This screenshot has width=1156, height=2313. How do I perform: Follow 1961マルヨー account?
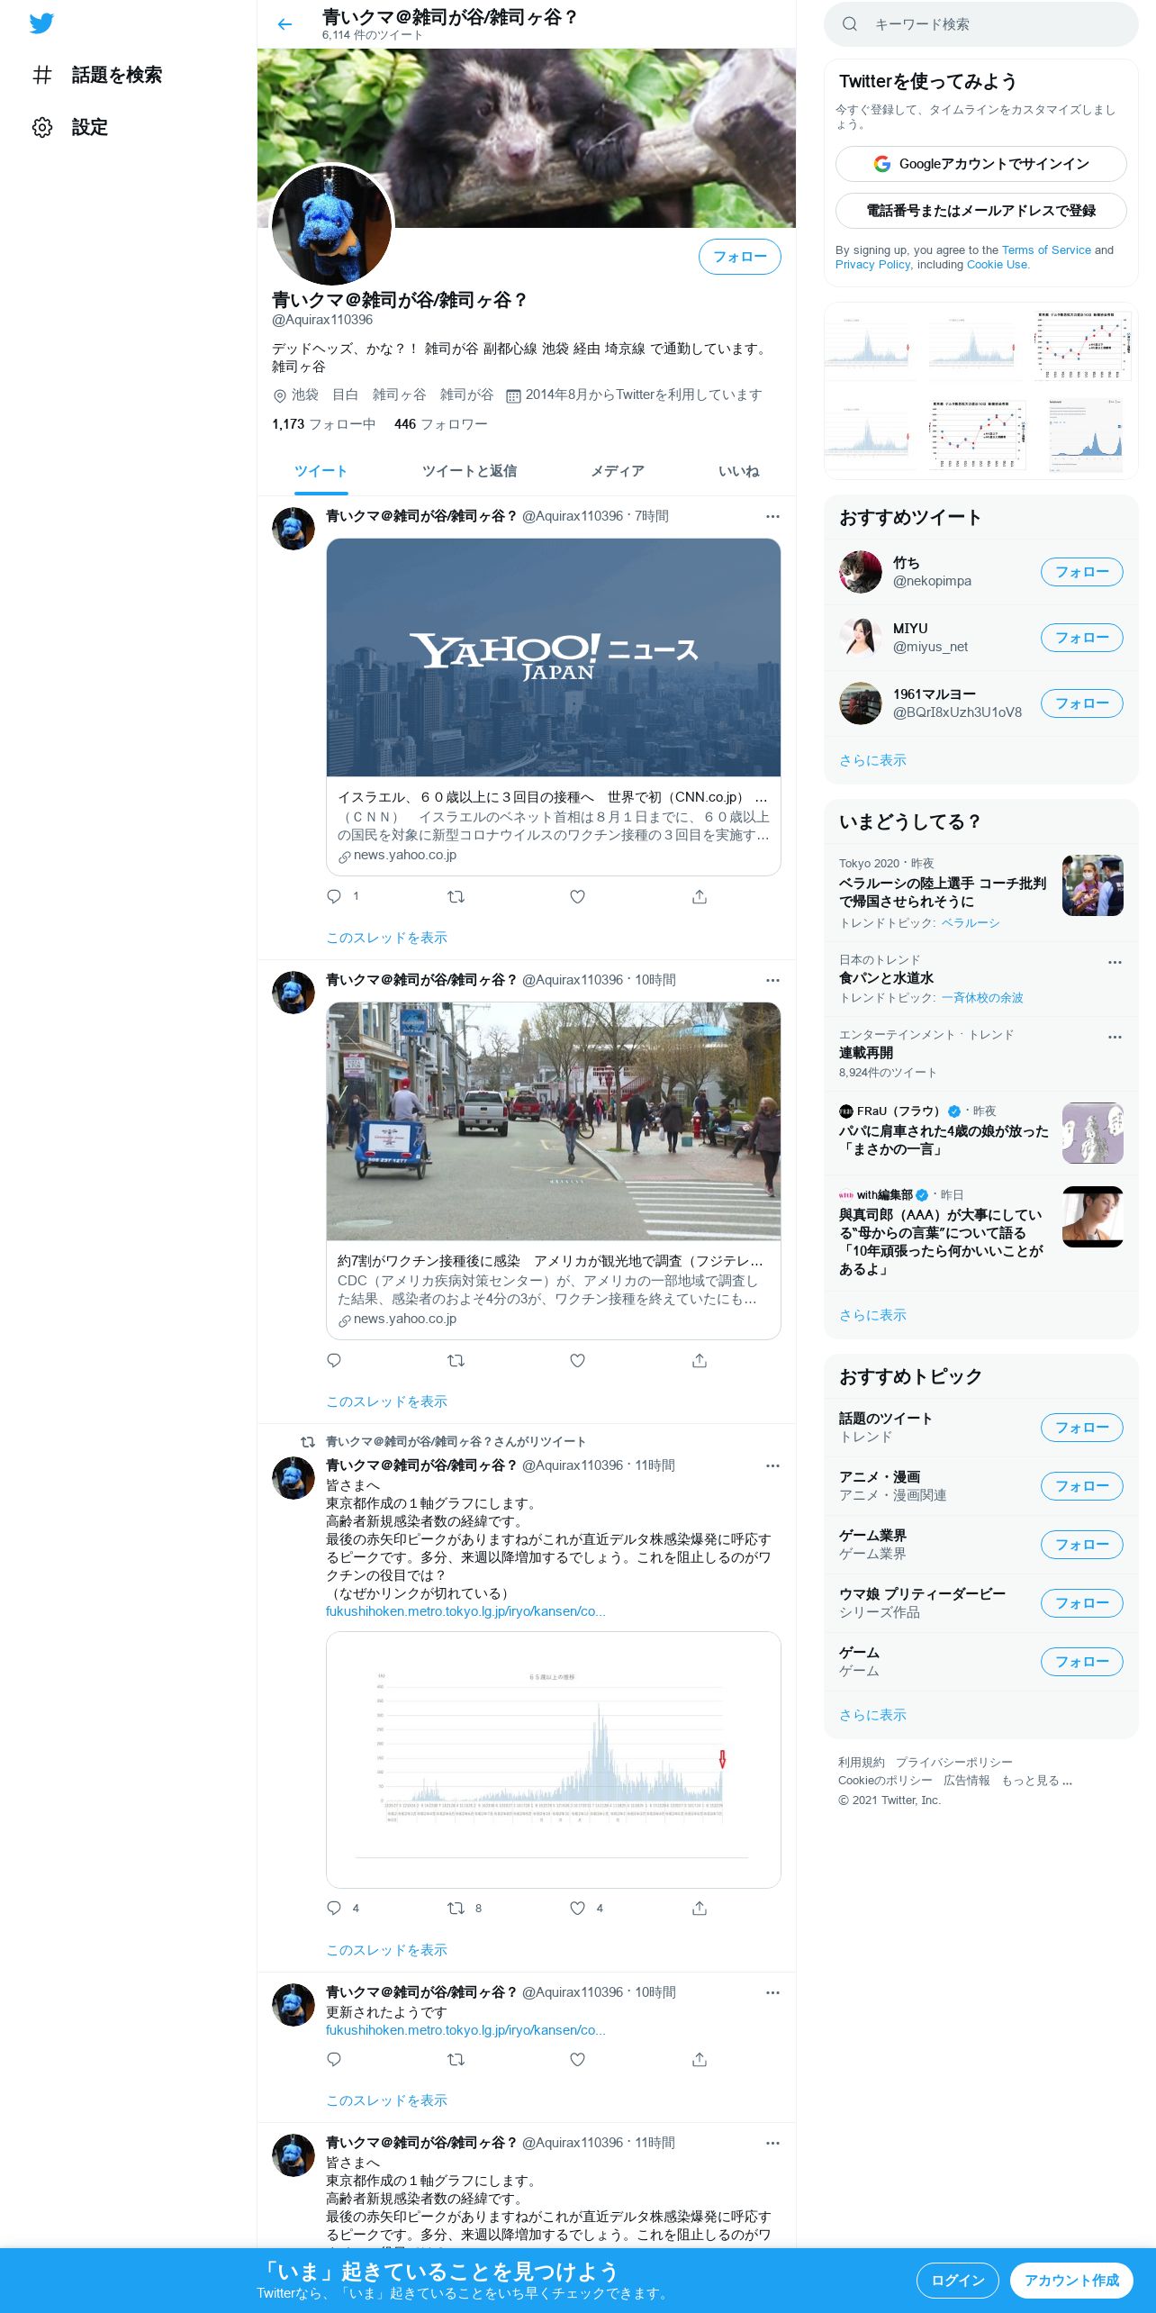click(x=1081, y=703)
